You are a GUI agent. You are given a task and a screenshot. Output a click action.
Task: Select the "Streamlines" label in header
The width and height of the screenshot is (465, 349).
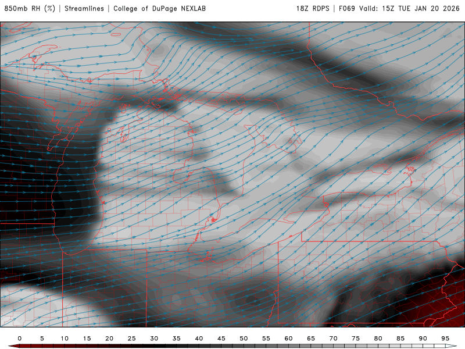pos(84,9)
